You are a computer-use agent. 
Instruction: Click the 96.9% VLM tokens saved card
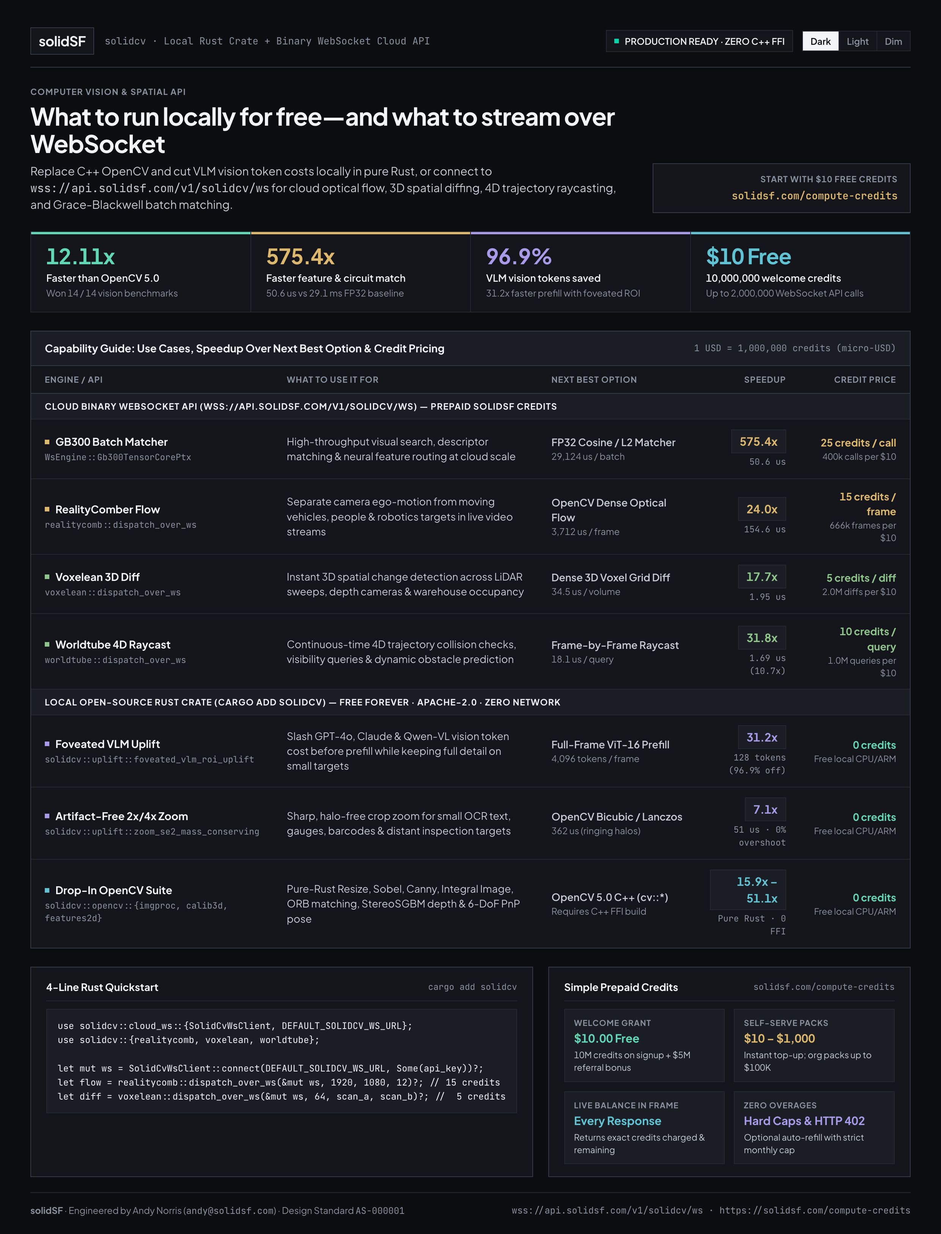(580, 272)
